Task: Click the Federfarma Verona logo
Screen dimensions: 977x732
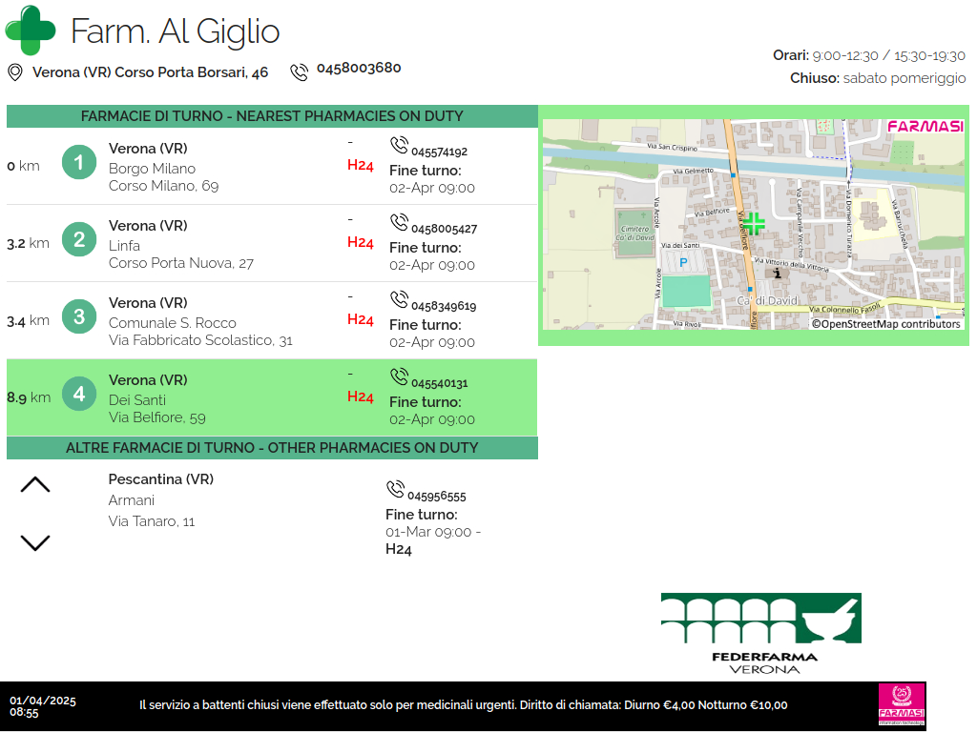Action: (x=760, y=633)
